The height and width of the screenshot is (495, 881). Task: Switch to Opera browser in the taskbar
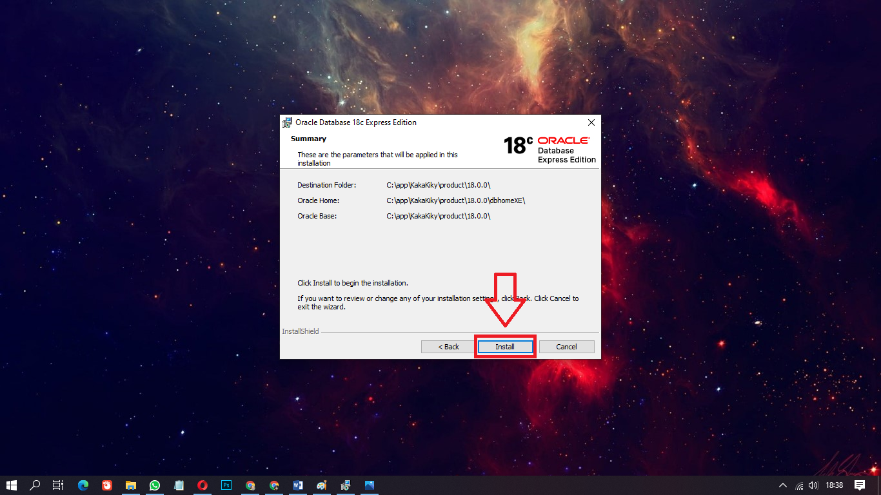coord(203,485)
